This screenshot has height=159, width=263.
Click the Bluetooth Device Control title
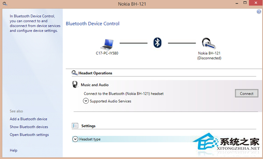point(92,24)
